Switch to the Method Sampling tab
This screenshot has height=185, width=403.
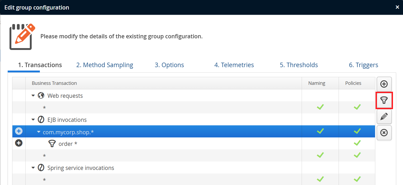tap(105, 65)
